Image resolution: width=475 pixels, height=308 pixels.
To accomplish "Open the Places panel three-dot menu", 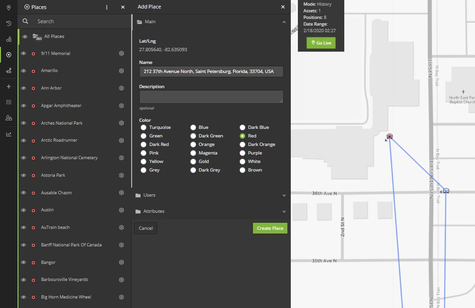I will click(107, 7).
